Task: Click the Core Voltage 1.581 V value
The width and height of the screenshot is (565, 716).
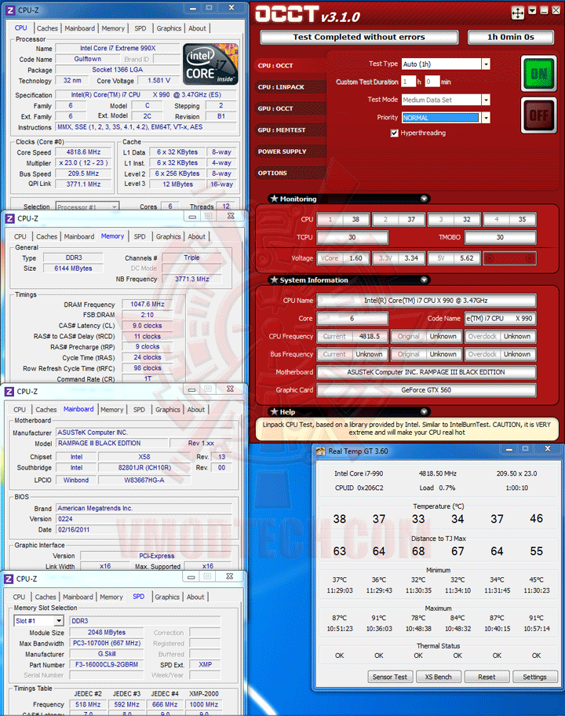Action: pos(159,80)
